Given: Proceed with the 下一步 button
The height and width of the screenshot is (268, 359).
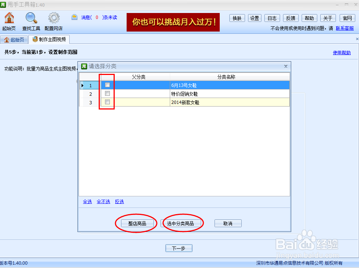Looking at the screenshot, I should click(179, 248).
